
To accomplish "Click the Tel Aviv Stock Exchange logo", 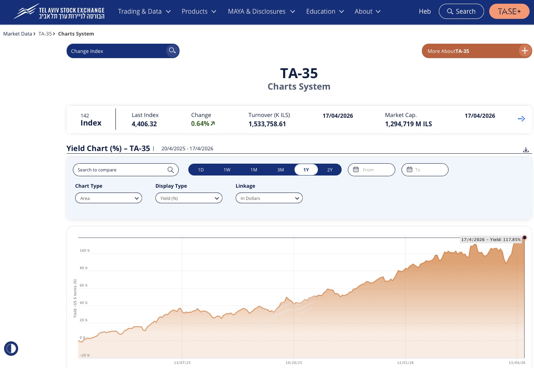I will (x=59, y=12).
